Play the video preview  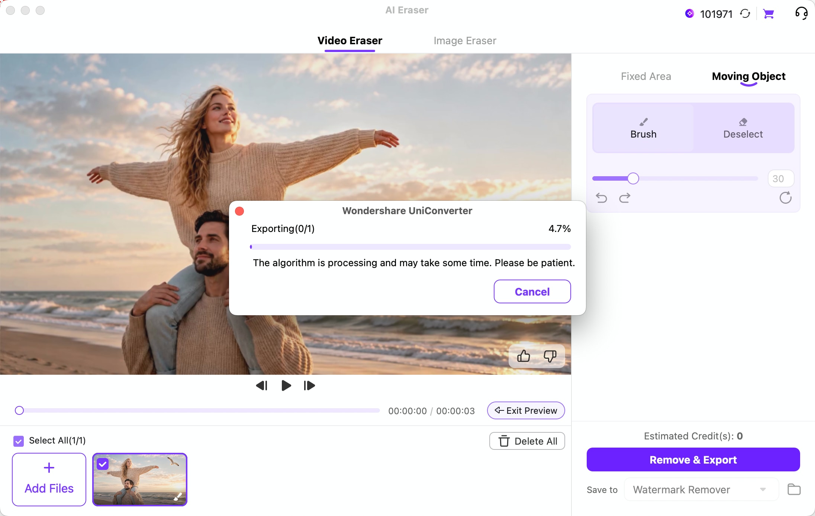click(x=286, y=386)
